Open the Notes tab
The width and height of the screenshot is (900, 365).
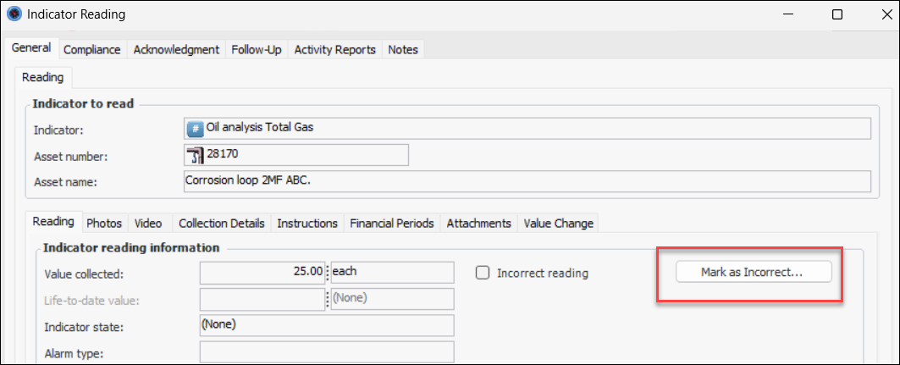coord(403,49)
